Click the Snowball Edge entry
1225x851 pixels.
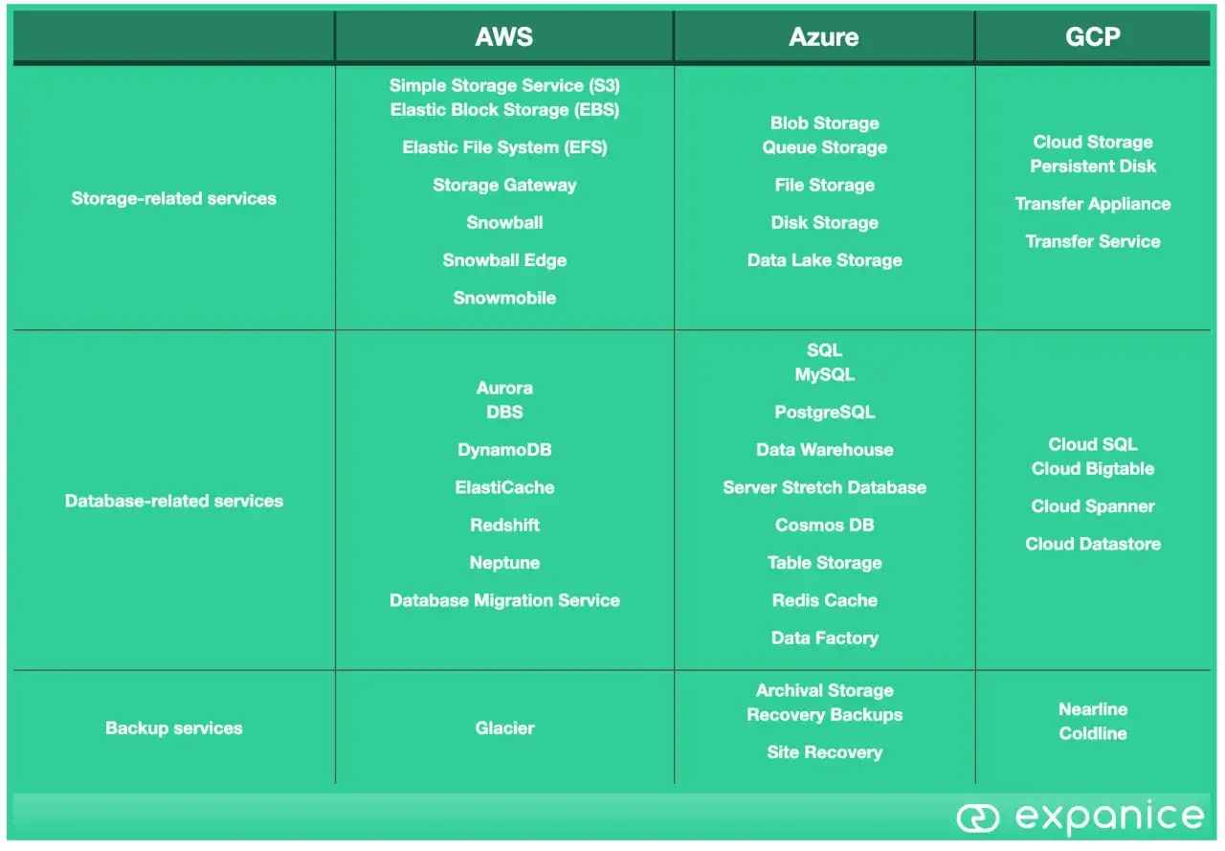point(504,260)
